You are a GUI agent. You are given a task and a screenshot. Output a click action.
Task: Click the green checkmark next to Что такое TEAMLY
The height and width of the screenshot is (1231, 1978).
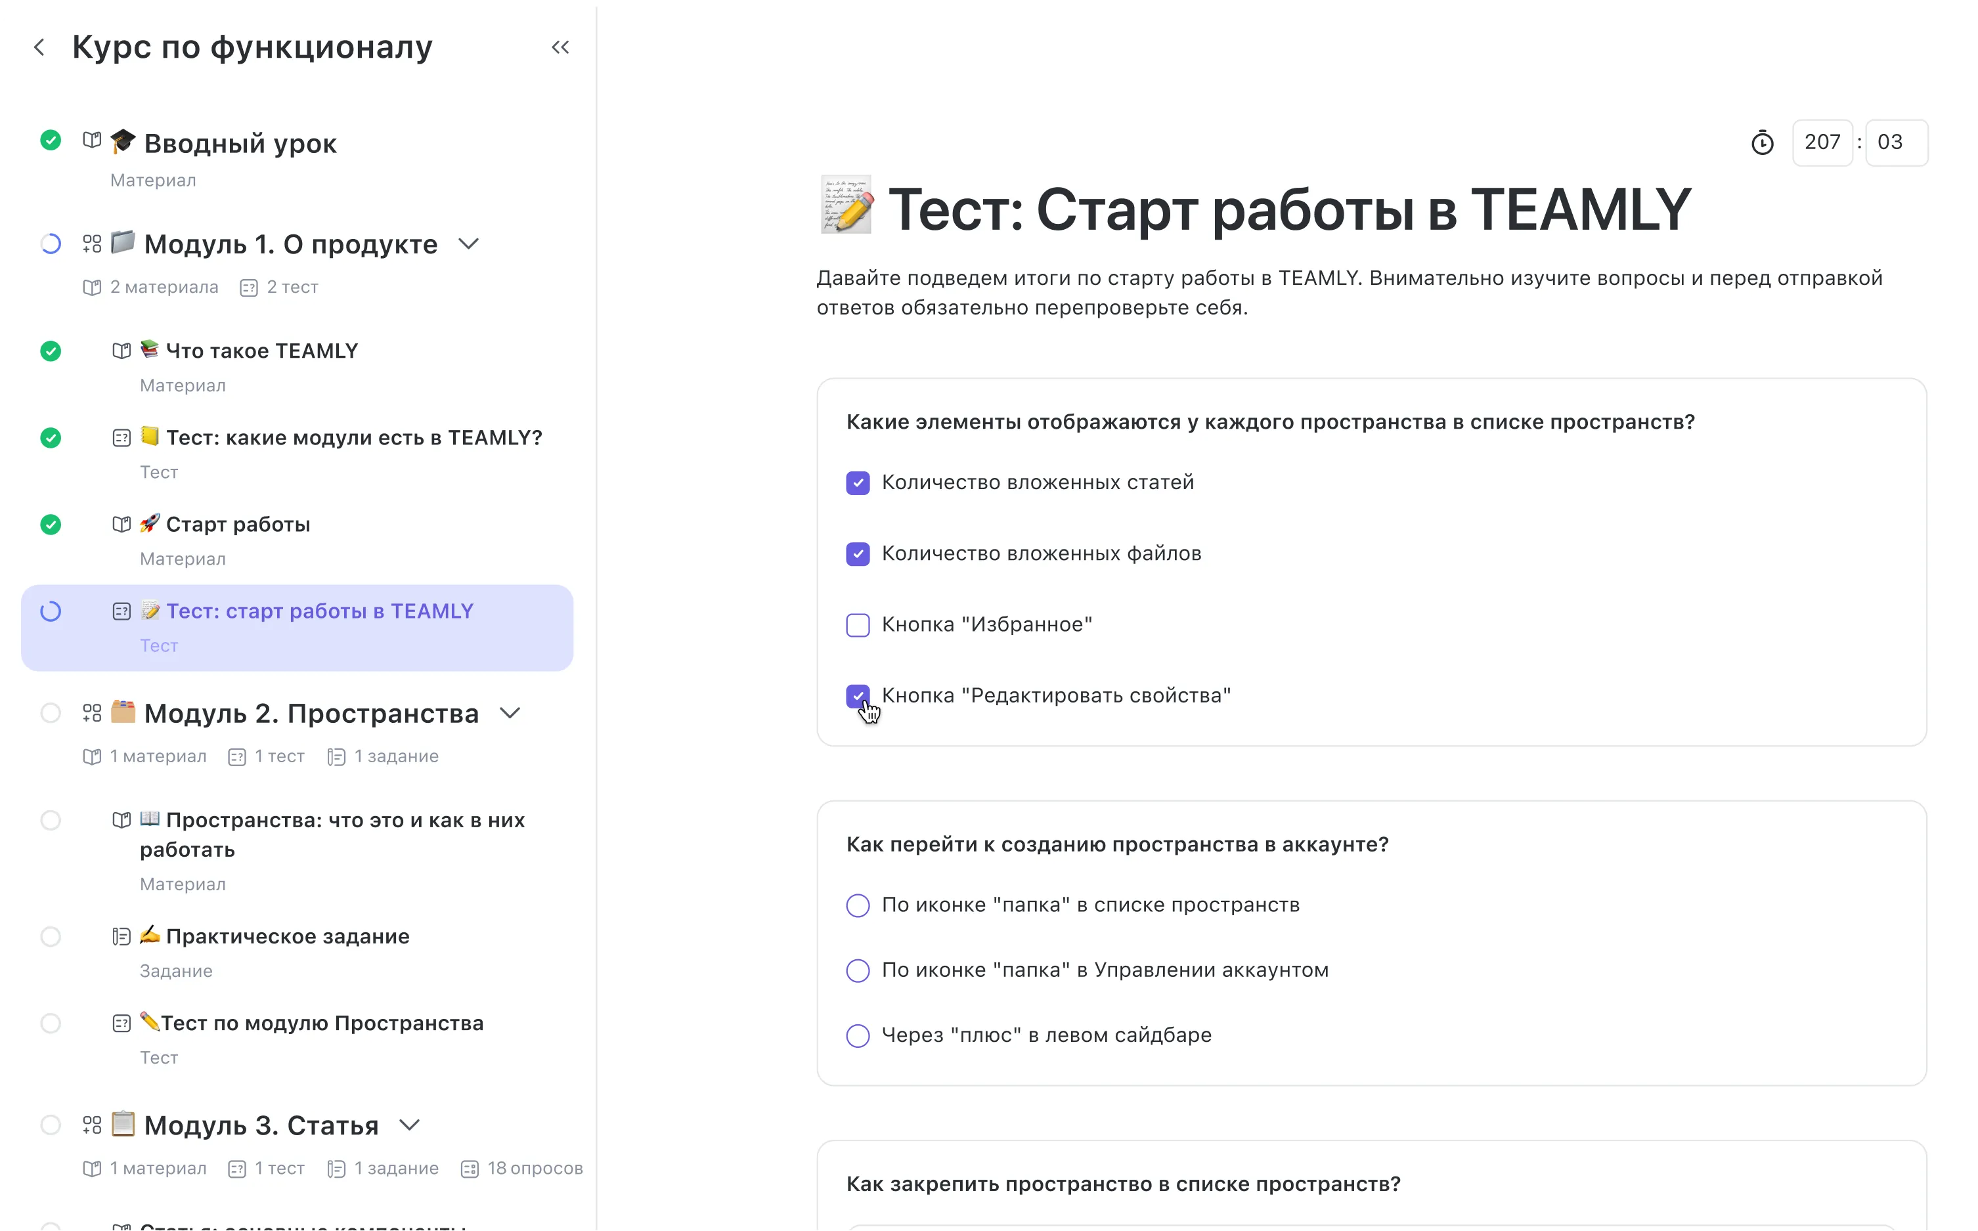51,351
